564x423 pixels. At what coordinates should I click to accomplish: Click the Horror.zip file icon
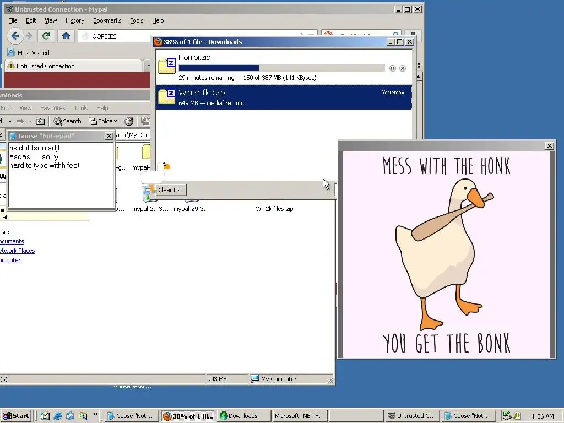point(167,66)
